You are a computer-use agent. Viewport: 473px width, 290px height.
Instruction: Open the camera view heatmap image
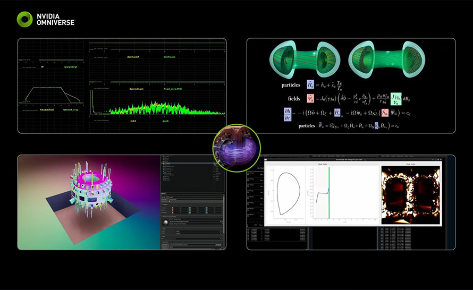point(411,194)
